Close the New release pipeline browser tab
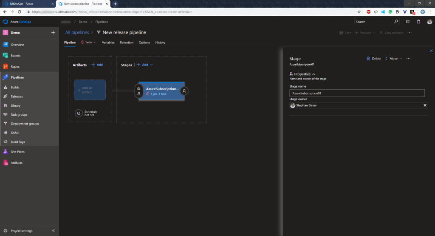 point(107,4)
